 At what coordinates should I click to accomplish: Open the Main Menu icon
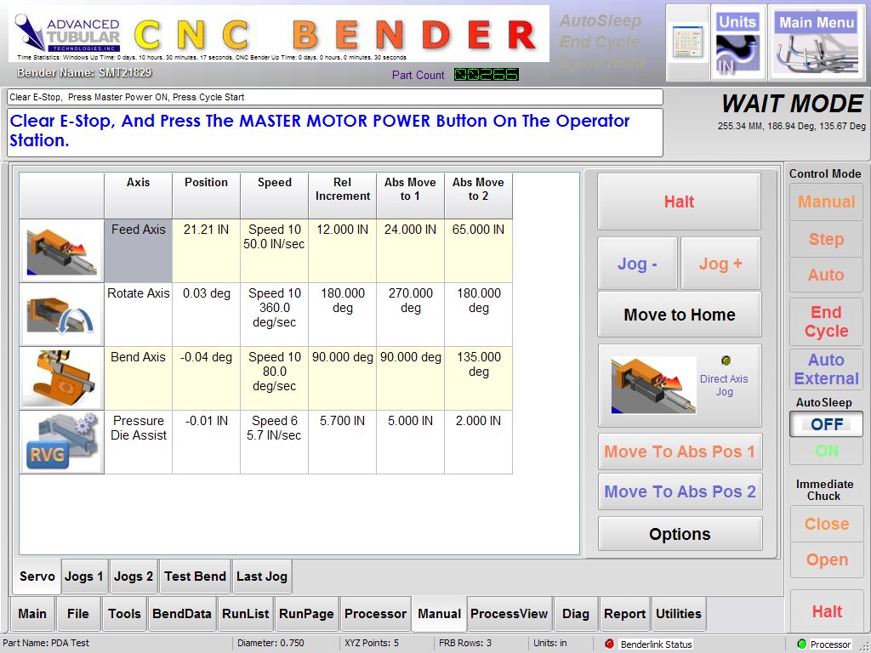tap(817, 43)
